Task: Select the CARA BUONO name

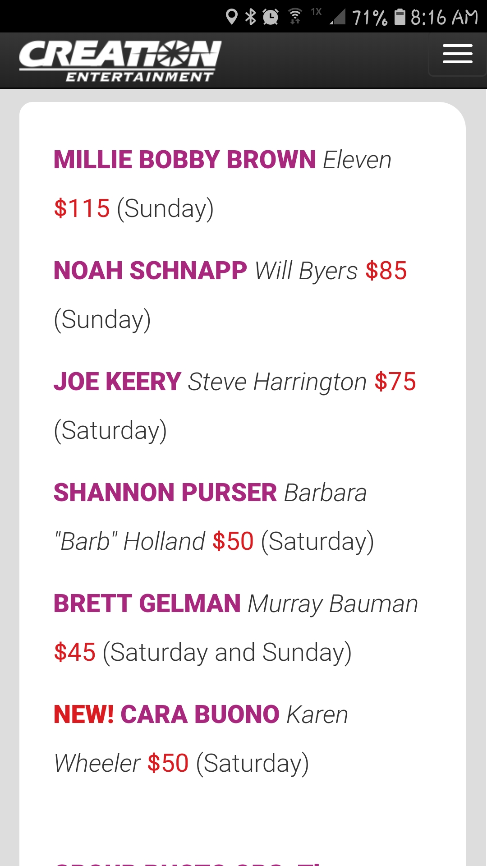Action: click(x=200, y=714)
